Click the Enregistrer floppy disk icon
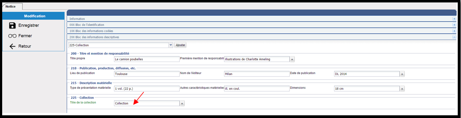 pyautogui.click(x=12, y=25)
